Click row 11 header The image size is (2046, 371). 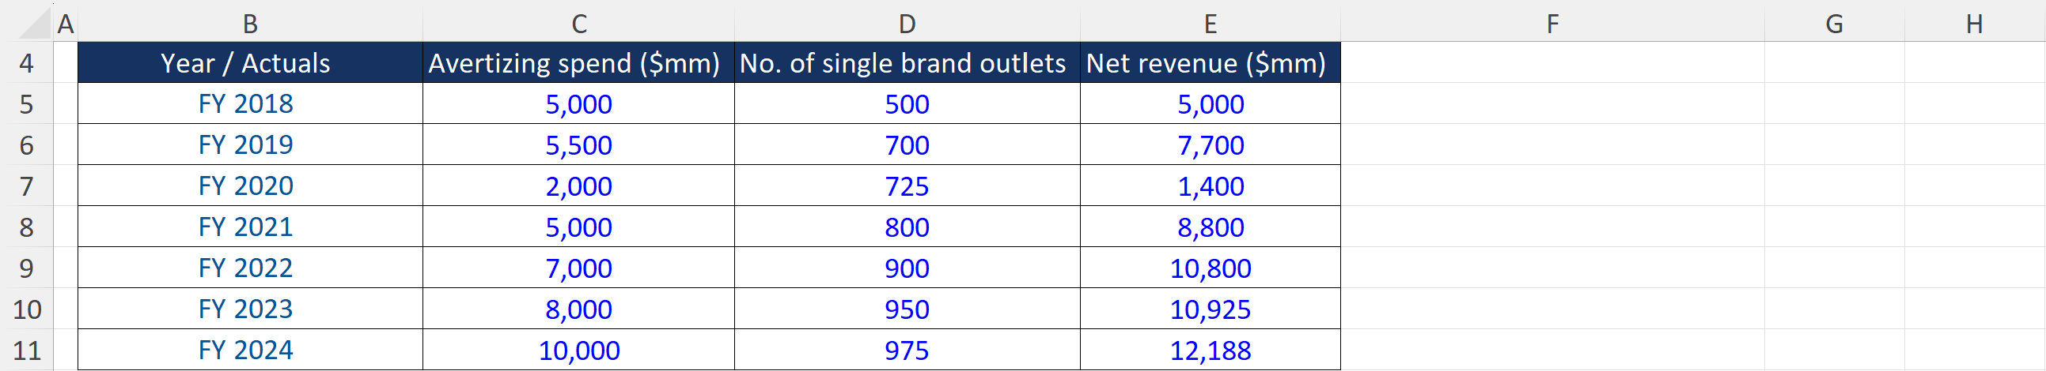(x=26, y=350)
